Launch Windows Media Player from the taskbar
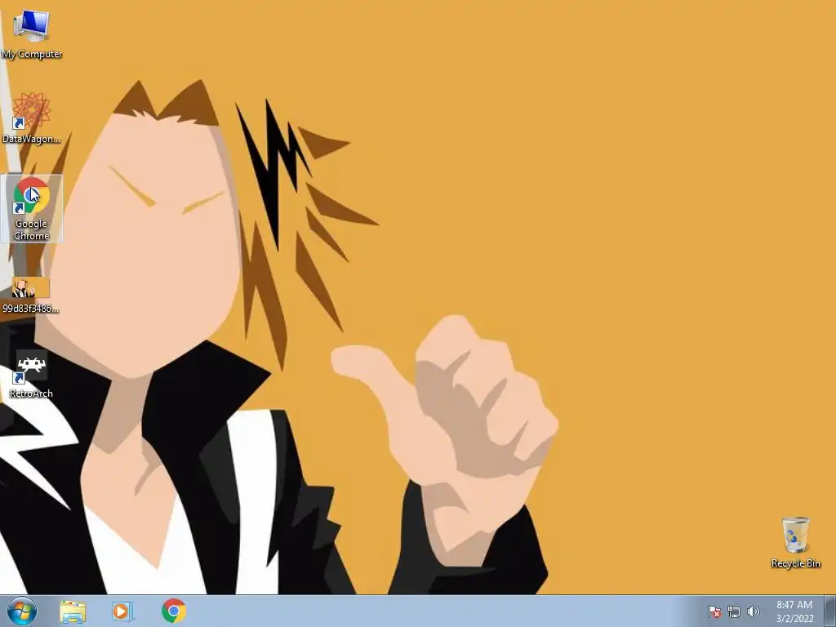This screenshot has width=836, height=627. click(122, 611)
